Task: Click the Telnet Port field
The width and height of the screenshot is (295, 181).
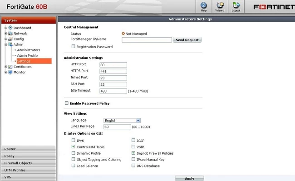Action: [113, 78]
